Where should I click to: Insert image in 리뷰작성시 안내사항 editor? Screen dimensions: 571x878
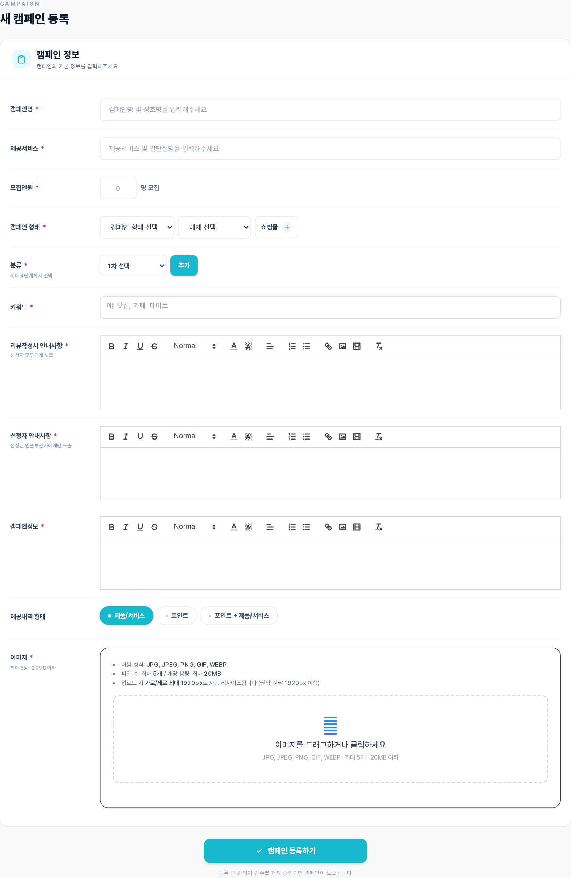click(x=343, y=346)
